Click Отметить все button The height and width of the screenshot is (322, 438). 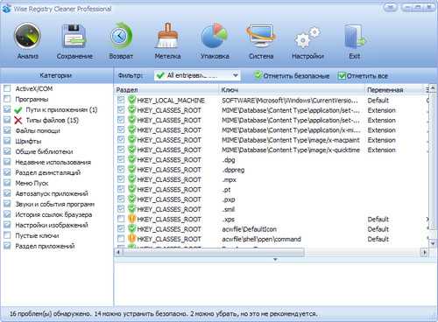click(363, 76)
